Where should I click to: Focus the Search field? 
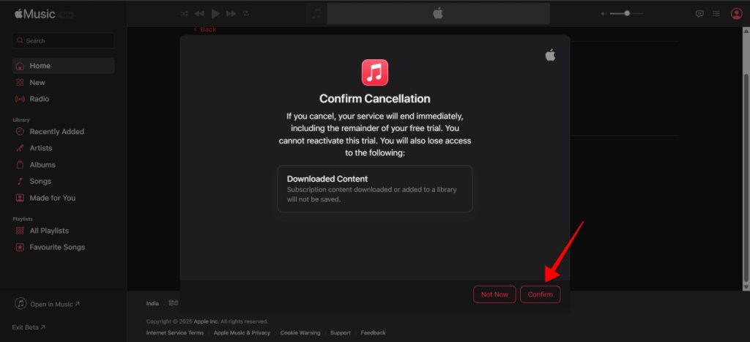point(64,41)
